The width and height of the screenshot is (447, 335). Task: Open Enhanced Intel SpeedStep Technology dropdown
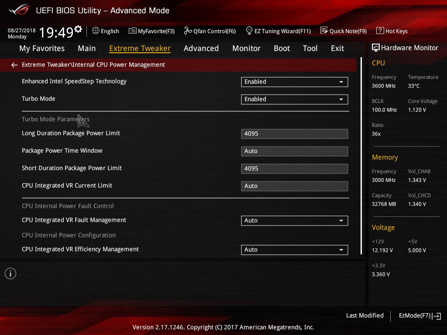[294, 82]
